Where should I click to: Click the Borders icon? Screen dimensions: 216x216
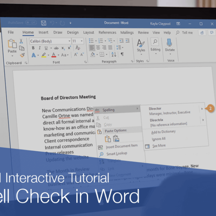(x=102, y=55)
